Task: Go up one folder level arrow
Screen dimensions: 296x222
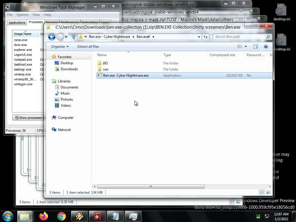Action: coord(74,37)
